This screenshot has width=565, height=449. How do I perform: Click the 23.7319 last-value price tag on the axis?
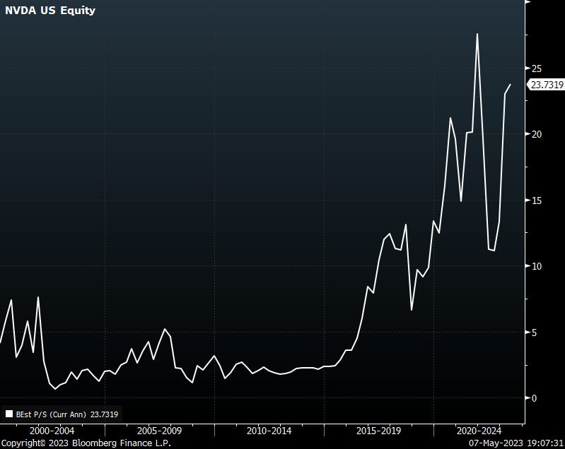pos(546,85)
